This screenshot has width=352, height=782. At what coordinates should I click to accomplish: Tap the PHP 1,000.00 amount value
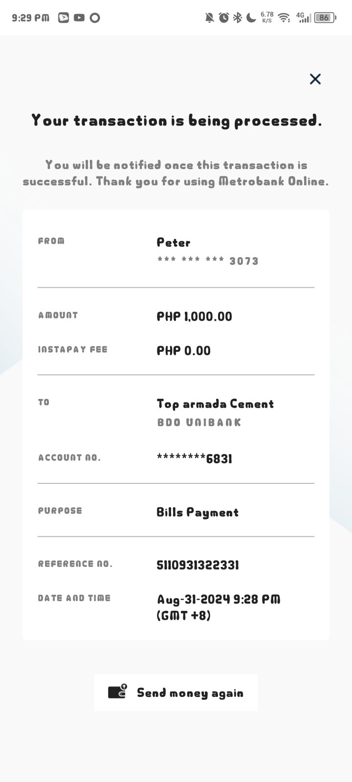pyautogui.click(x=194, y=316)
